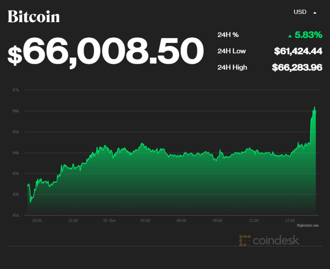Click the green up-triangle percent indicator
The height and width of the screenshot is (269, 330).
290,36
